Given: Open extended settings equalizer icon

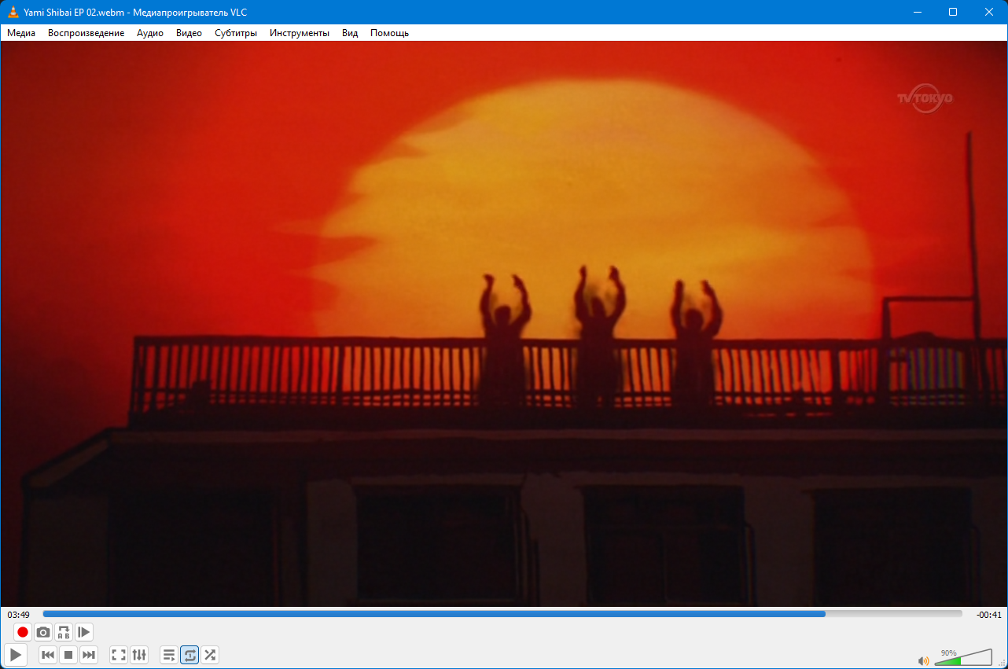Looking at the screenshot, I should (x=139, y=655).
